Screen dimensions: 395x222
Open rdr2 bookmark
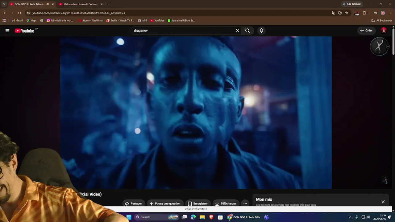coord(142,21)
